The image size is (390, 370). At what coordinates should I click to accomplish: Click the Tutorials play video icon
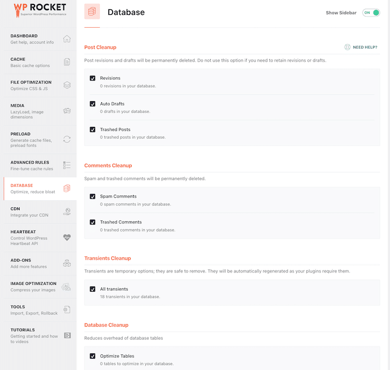point(67,335)
